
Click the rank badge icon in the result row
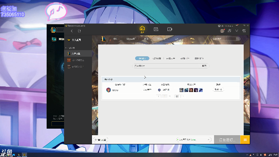pyautogui.click(x=160, y=90)
